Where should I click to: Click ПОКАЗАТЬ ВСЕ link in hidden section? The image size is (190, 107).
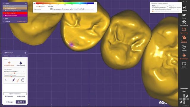[x=22, y=21]
